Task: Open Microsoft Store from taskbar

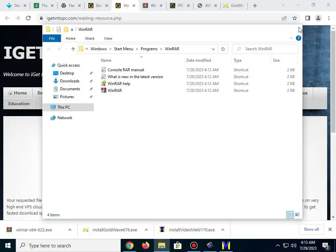Action: pos(178,245)
